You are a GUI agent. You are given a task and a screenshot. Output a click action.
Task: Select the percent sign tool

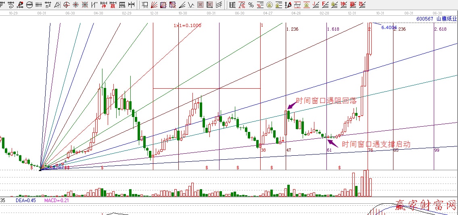(x=251, y=5)
